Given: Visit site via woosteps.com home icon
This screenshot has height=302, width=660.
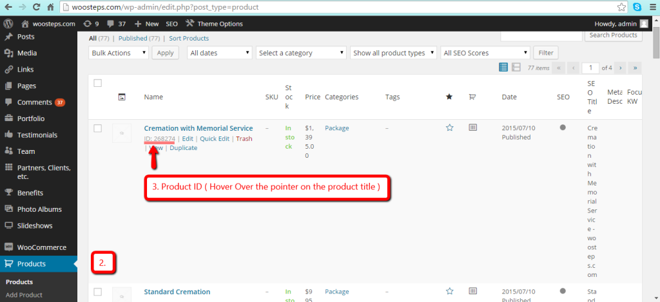Looking at the screenshot, I should (x=25, y=24).
